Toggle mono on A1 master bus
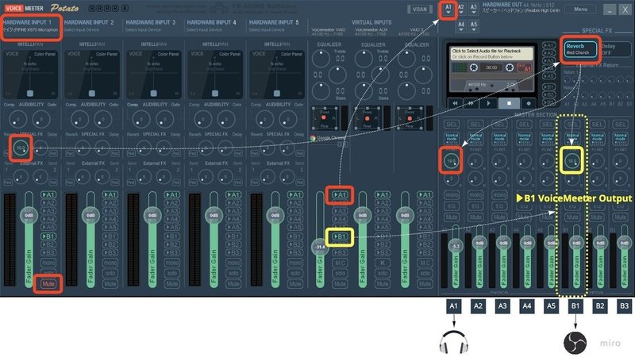The height and width of the screenshot is (361, 635). (452, 194)
